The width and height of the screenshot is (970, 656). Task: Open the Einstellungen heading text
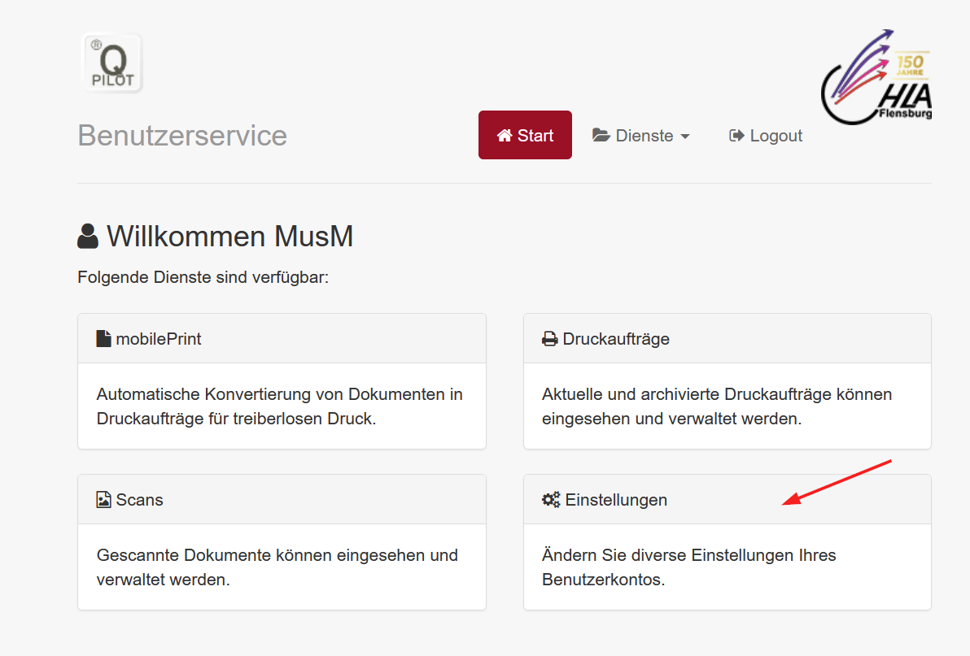616,500
